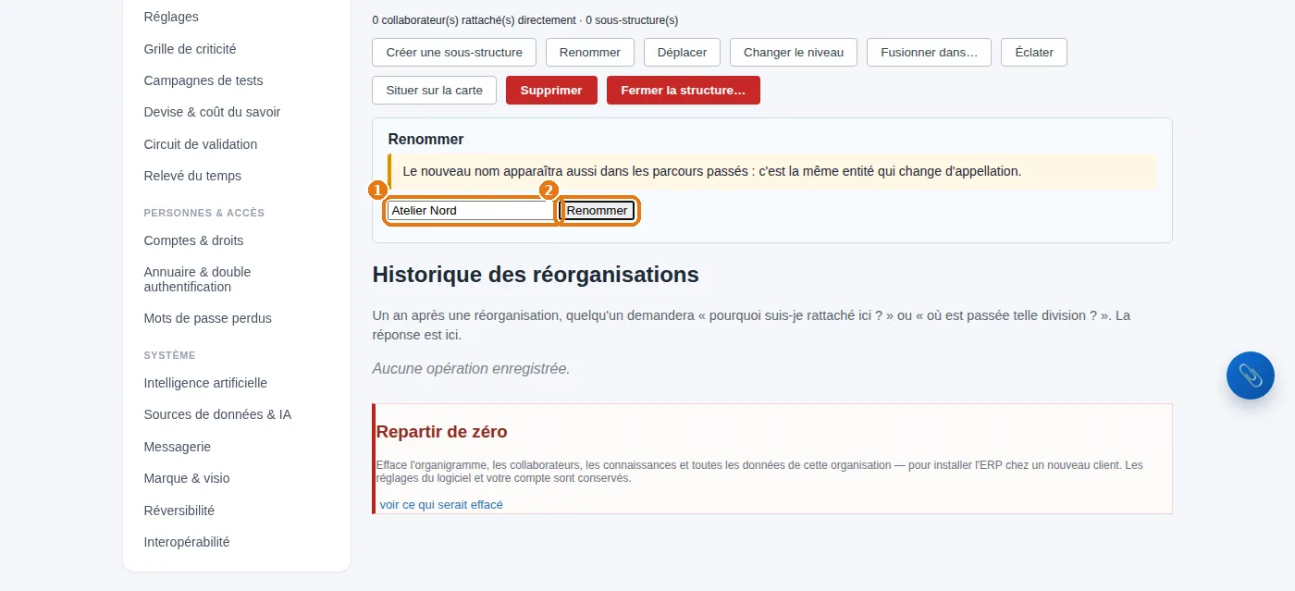
Task: Click Situer sur la carte
Action: coord(434,90)
